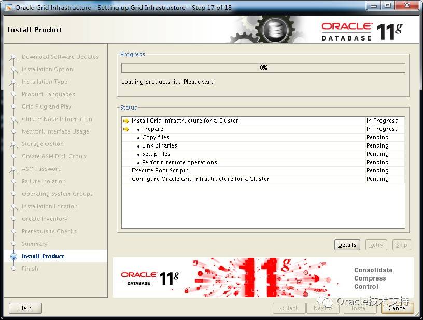Click the In Progress status of Prepare
The height and width of the screenshot is (320, 423).
pos(382,129)
